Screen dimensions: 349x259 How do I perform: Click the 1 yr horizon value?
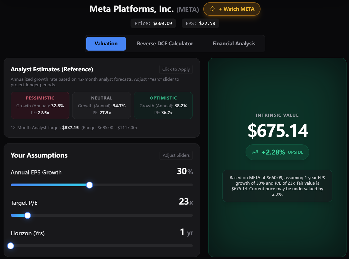(x=186, y=232)
